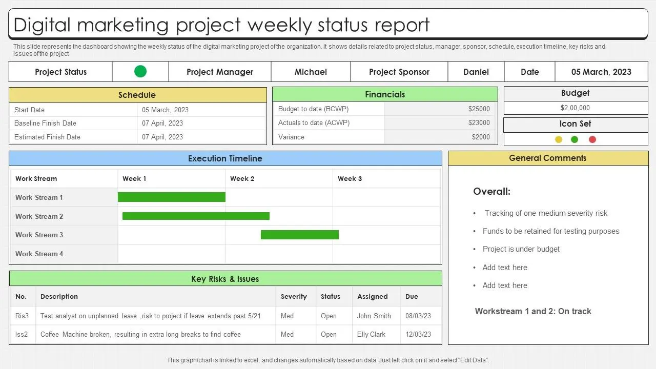Screen dimensions: 656x369
Task: Click the 'Variance' label
Action: tap(291, 137)
